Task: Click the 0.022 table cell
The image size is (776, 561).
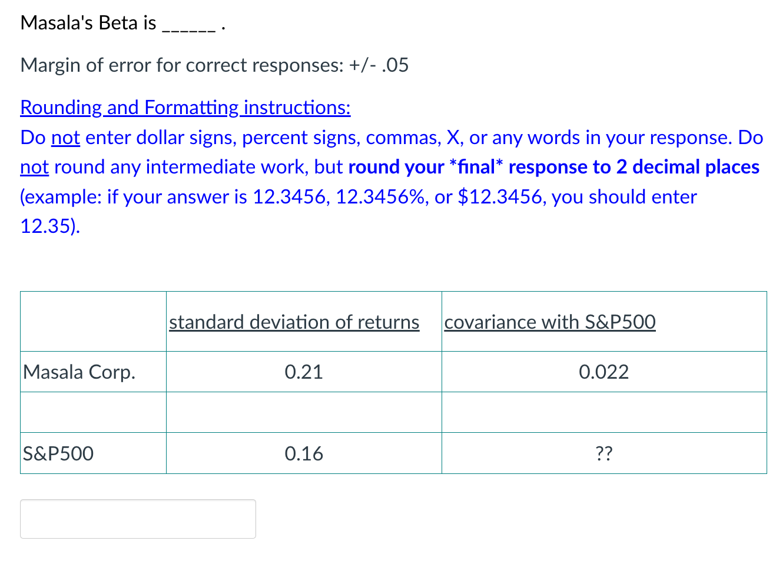Action: click(604, 372)
